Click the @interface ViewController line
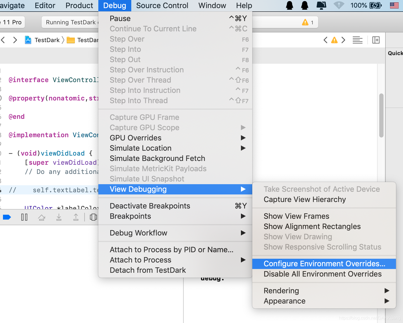 pyautogui.click(x=53, y=80)
